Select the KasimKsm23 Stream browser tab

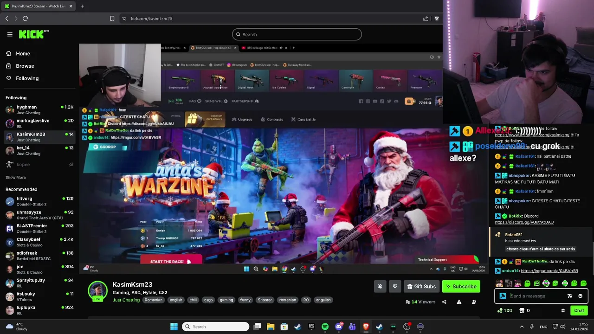[x=39, y=6]
